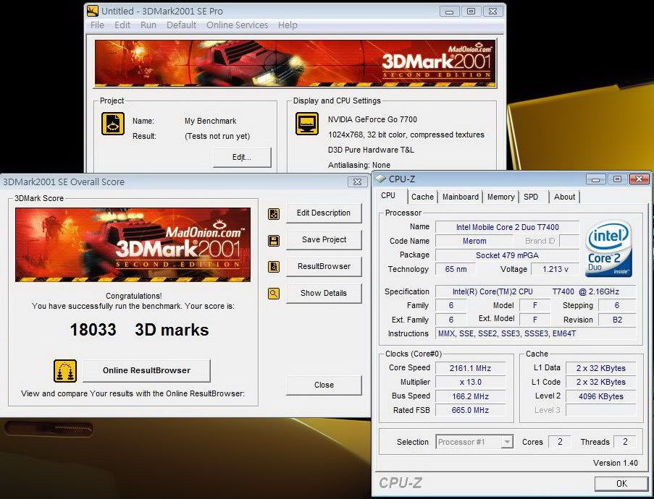This screenshot has width=654, height=499.
Task: Click the Edit Description button
Action: 324,213
